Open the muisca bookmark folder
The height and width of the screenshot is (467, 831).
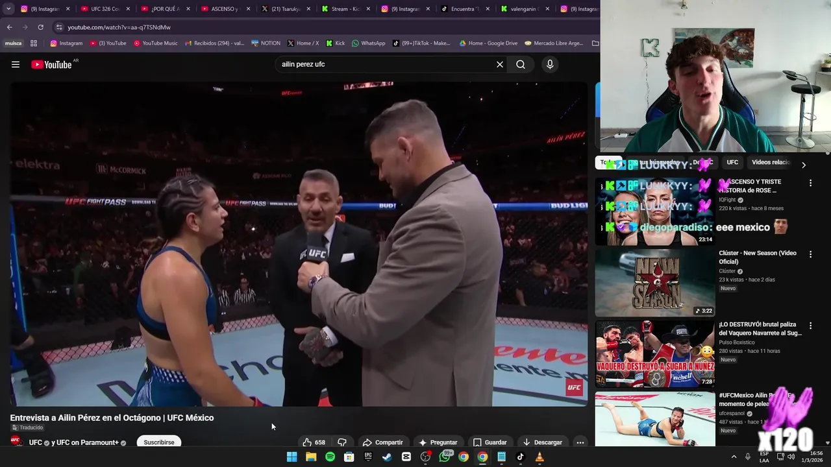pos(13,43)
